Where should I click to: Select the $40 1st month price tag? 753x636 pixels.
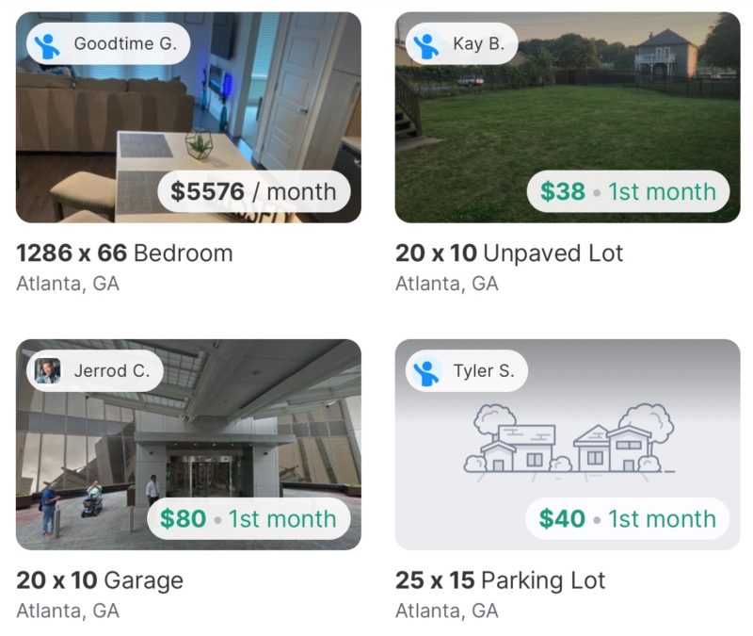click(x=628, y=519)
